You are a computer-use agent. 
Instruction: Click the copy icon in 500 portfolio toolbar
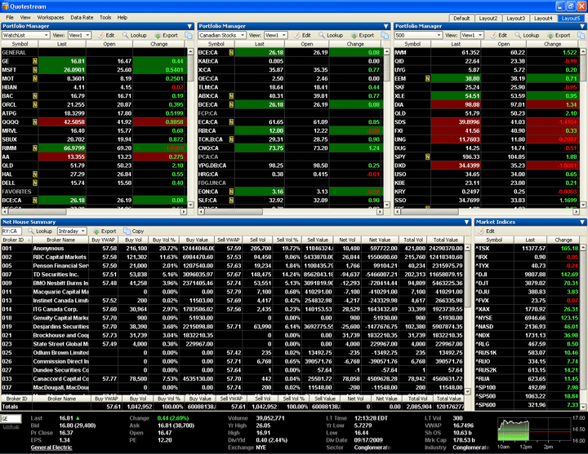pyautogui.click(x=581, y=35)
